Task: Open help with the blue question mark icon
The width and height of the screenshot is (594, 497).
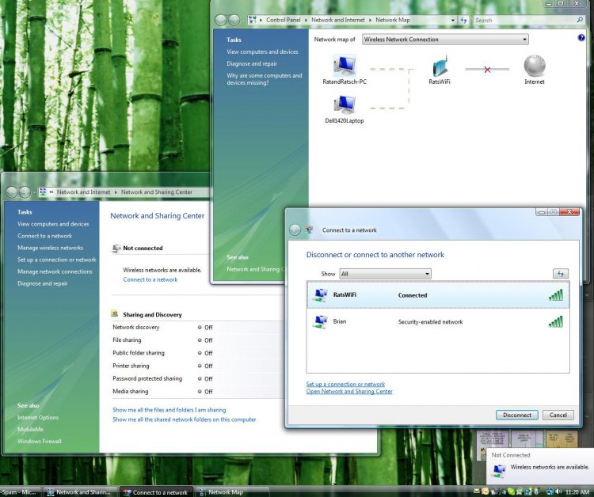Action: [x=581, y=38]
